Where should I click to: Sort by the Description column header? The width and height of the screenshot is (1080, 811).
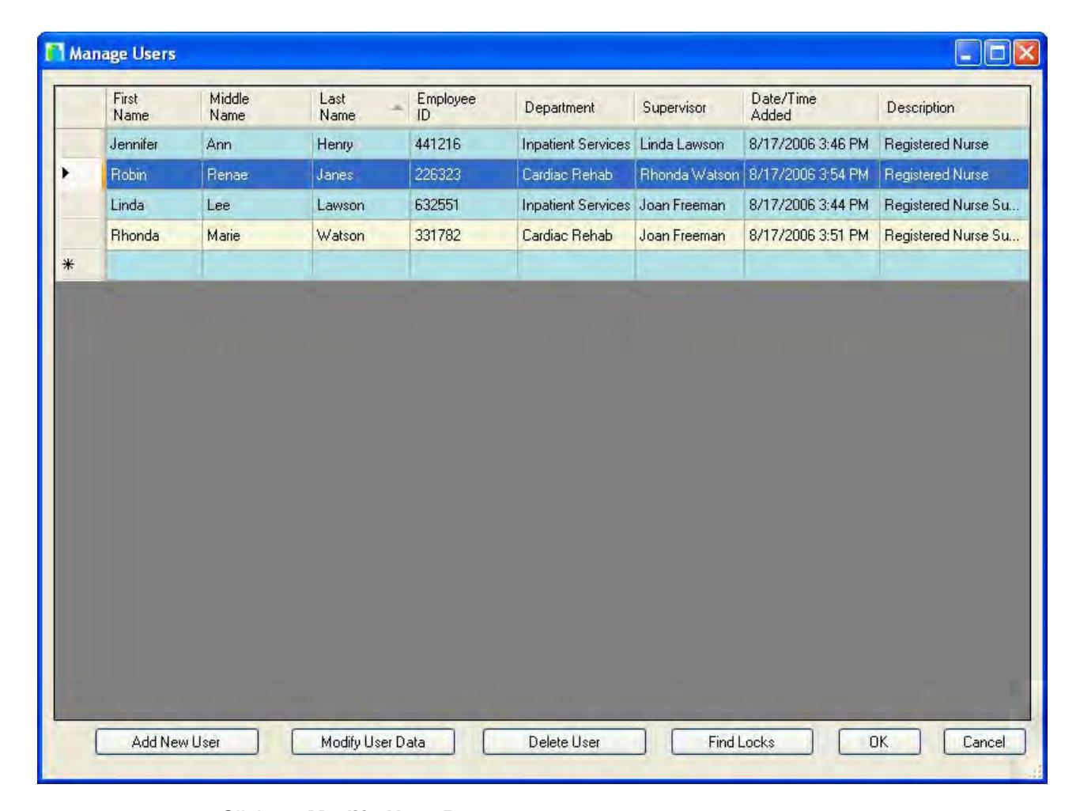(x=954, y=107)
